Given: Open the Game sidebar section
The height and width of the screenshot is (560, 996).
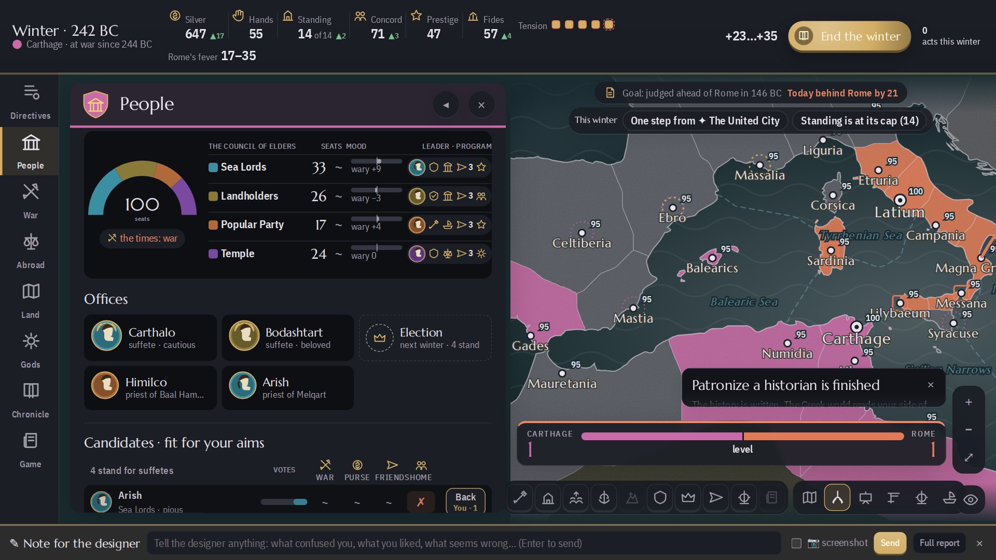Looking at the screenshot, I should [30, 450].
